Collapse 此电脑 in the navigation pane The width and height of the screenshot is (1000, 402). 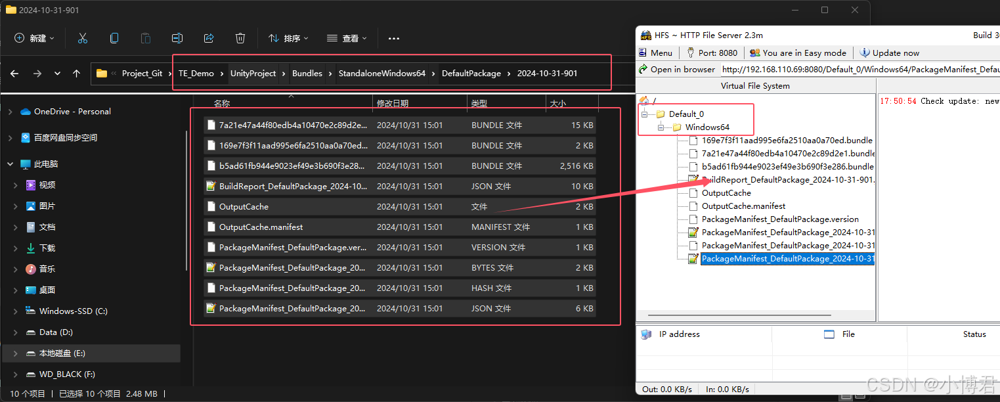pyautogui.click(x=10, y=164)
